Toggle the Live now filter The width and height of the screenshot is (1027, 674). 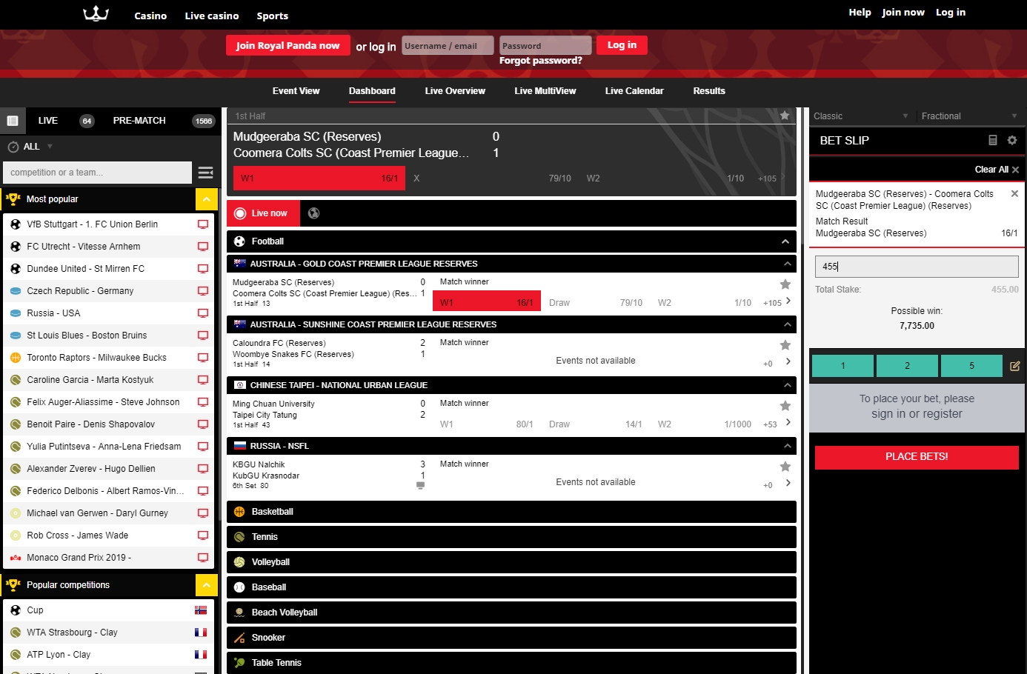(x=263, y=213)
